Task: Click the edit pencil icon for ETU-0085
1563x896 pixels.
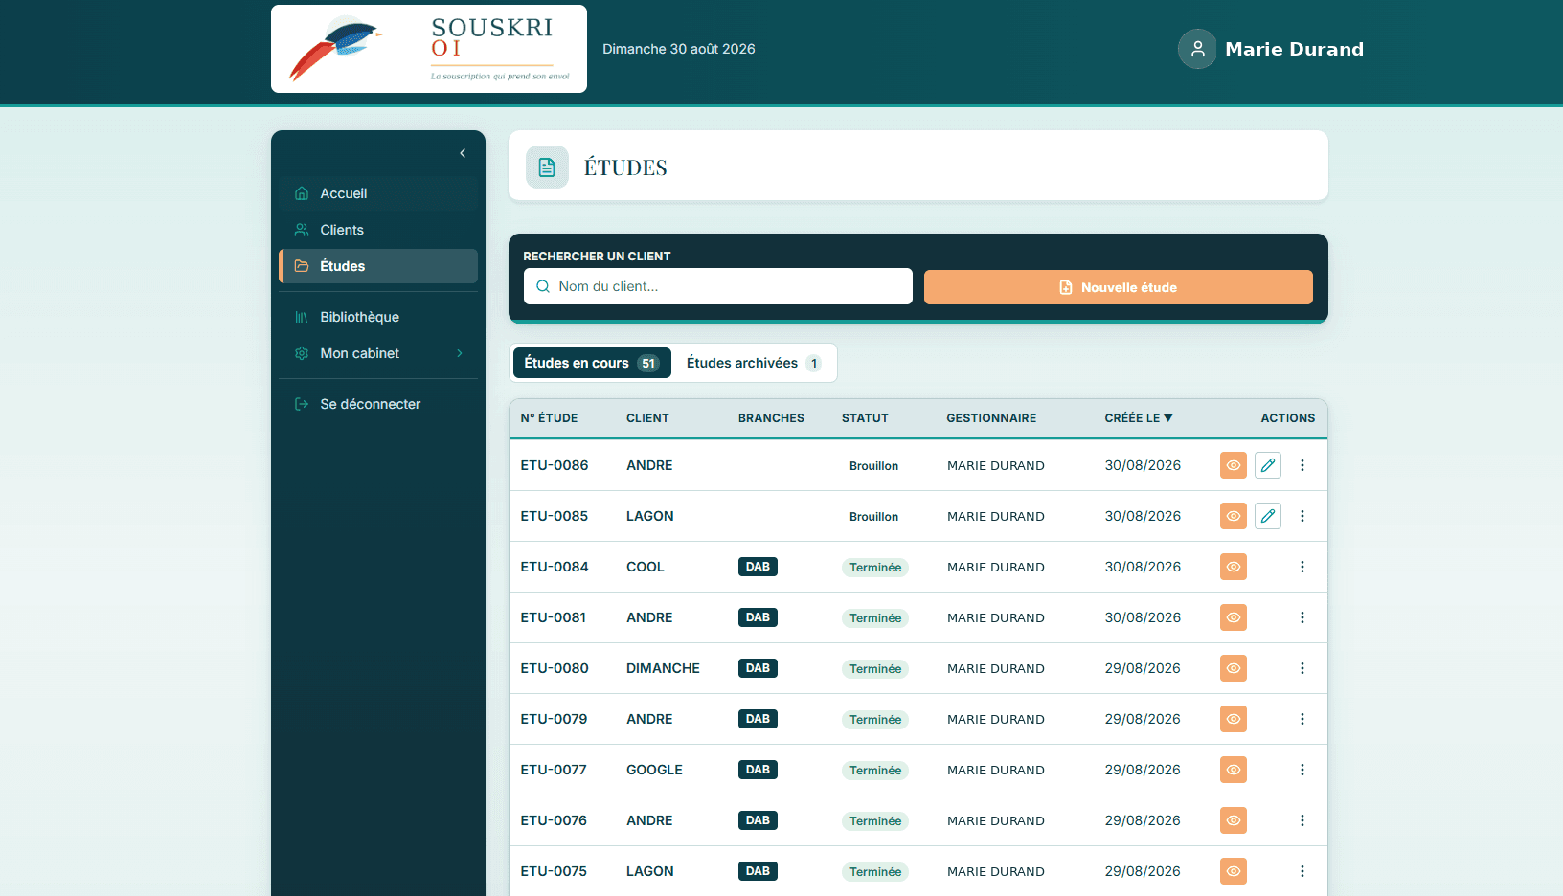Action: point(1268,516)
